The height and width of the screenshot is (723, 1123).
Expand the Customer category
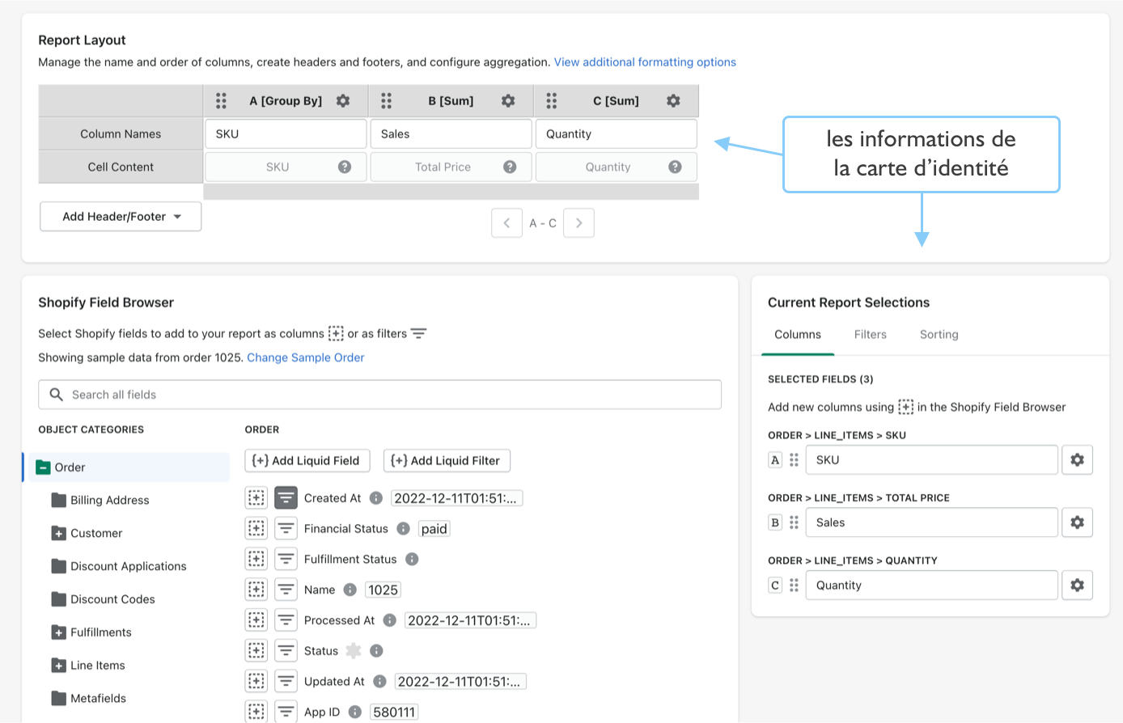pyautogui.click(x=59, y=533)
